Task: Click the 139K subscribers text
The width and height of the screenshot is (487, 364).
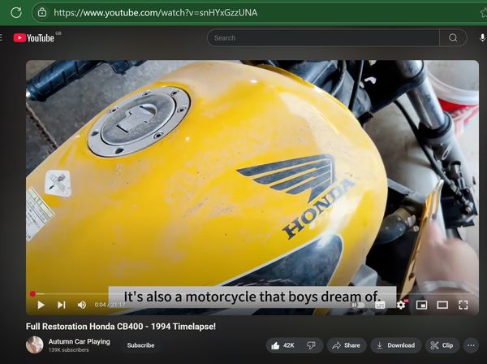Action: pos(69,350)
